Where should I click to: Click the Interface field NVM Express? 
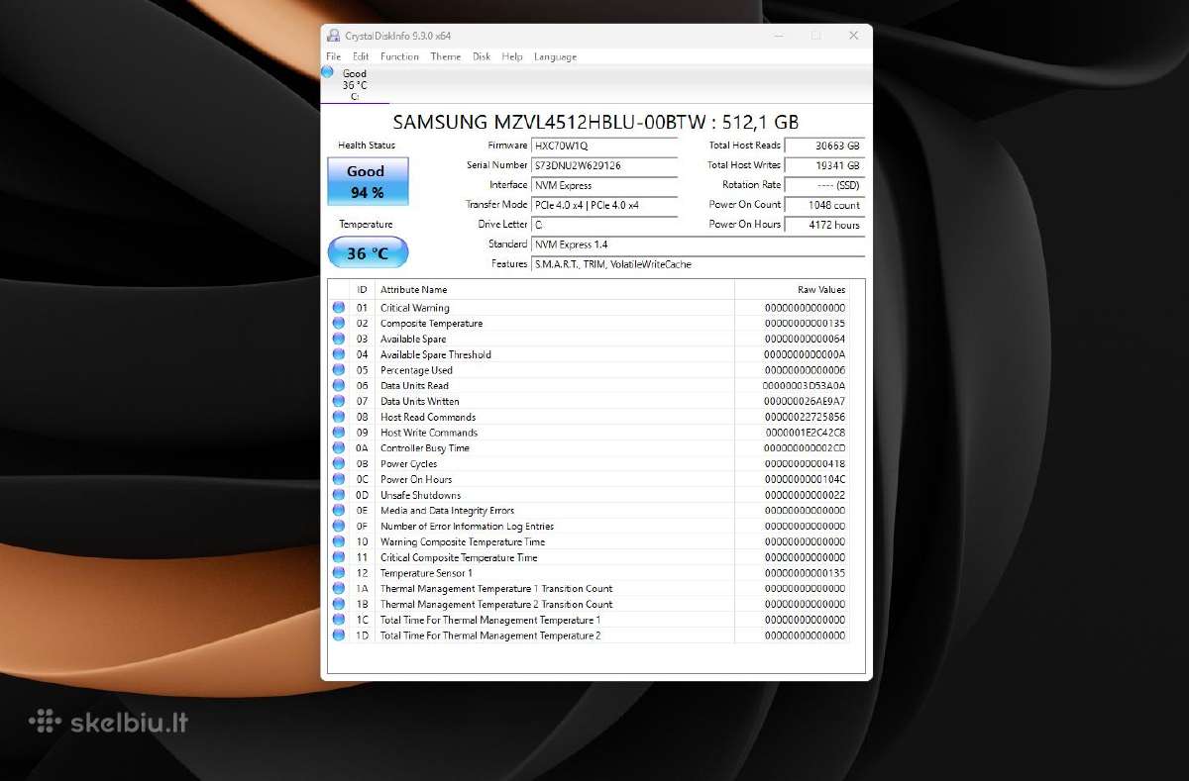pyautogui.click(x=604, y=185)
